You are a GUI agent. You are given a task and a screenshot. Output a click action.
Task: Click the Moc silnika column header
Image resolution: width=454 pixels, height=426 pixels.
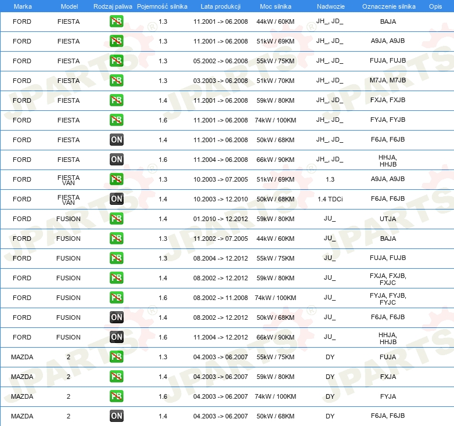click(275, 6)
